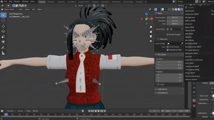Open the Texture properties checker icon
The height and width of the screenshot is (120, 214).
point(194,106)
